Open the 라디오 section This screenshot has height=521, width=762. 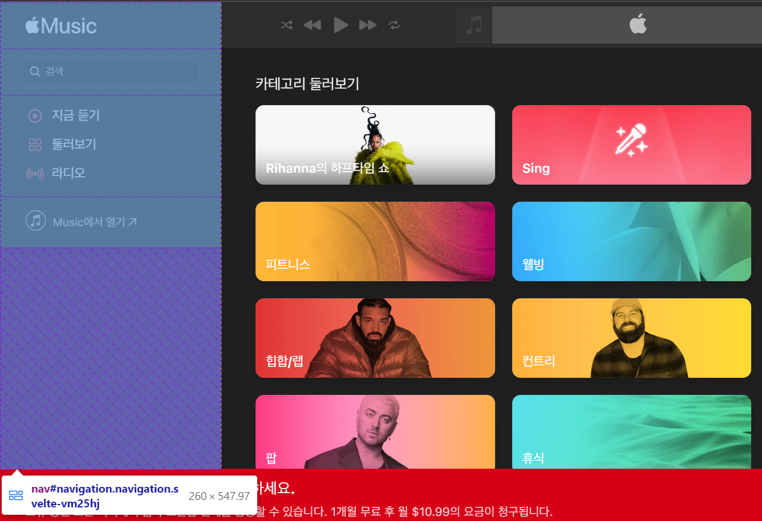point(68,173)
